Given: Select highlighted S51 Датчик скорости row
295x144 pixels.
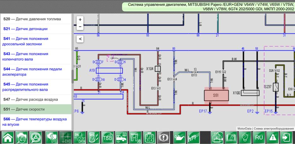Looking at the screenshot, I should pos(36,109).
